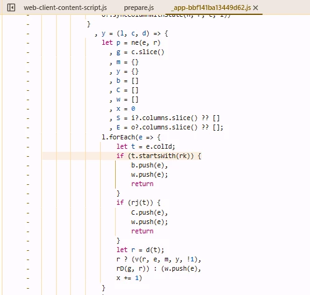Open the prepare.js tab
Screen dimensions: 310x295
139,7
